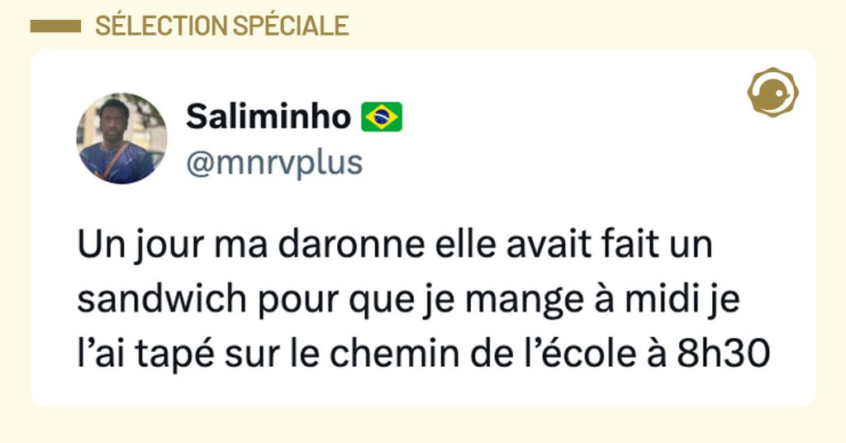Click the Brazil flag emoji

tap(382, 117)
